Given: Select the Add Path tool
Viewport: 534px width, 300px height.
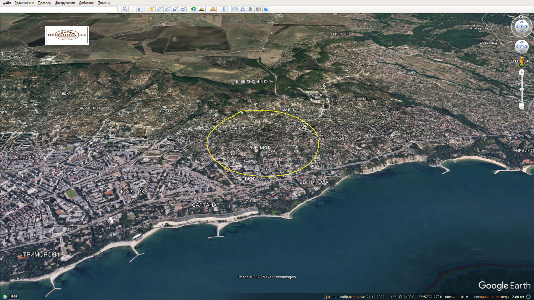Looking at the screenshot, I should pos(168,9).
